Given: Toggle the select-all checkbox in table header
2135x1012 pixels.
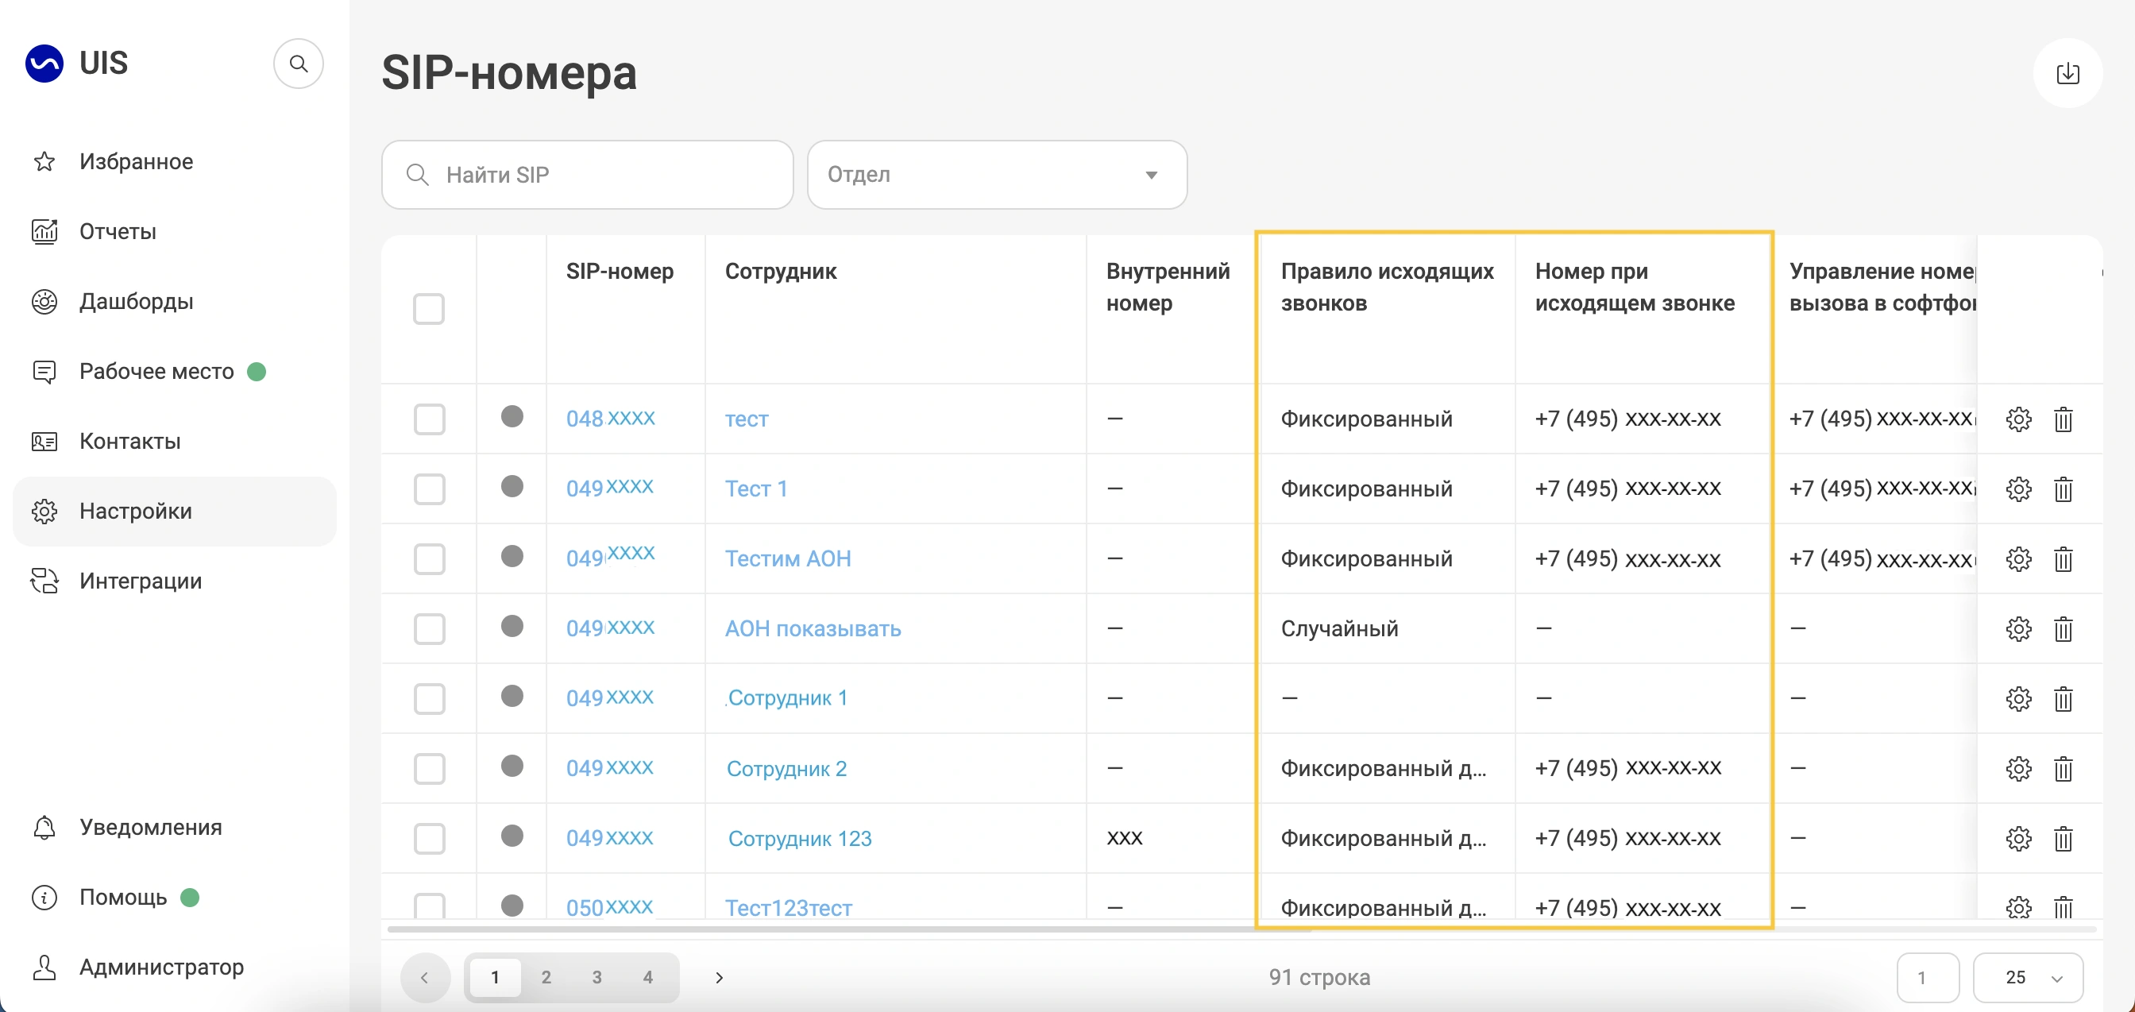Looking at the screenshot, I should [428, 308].
